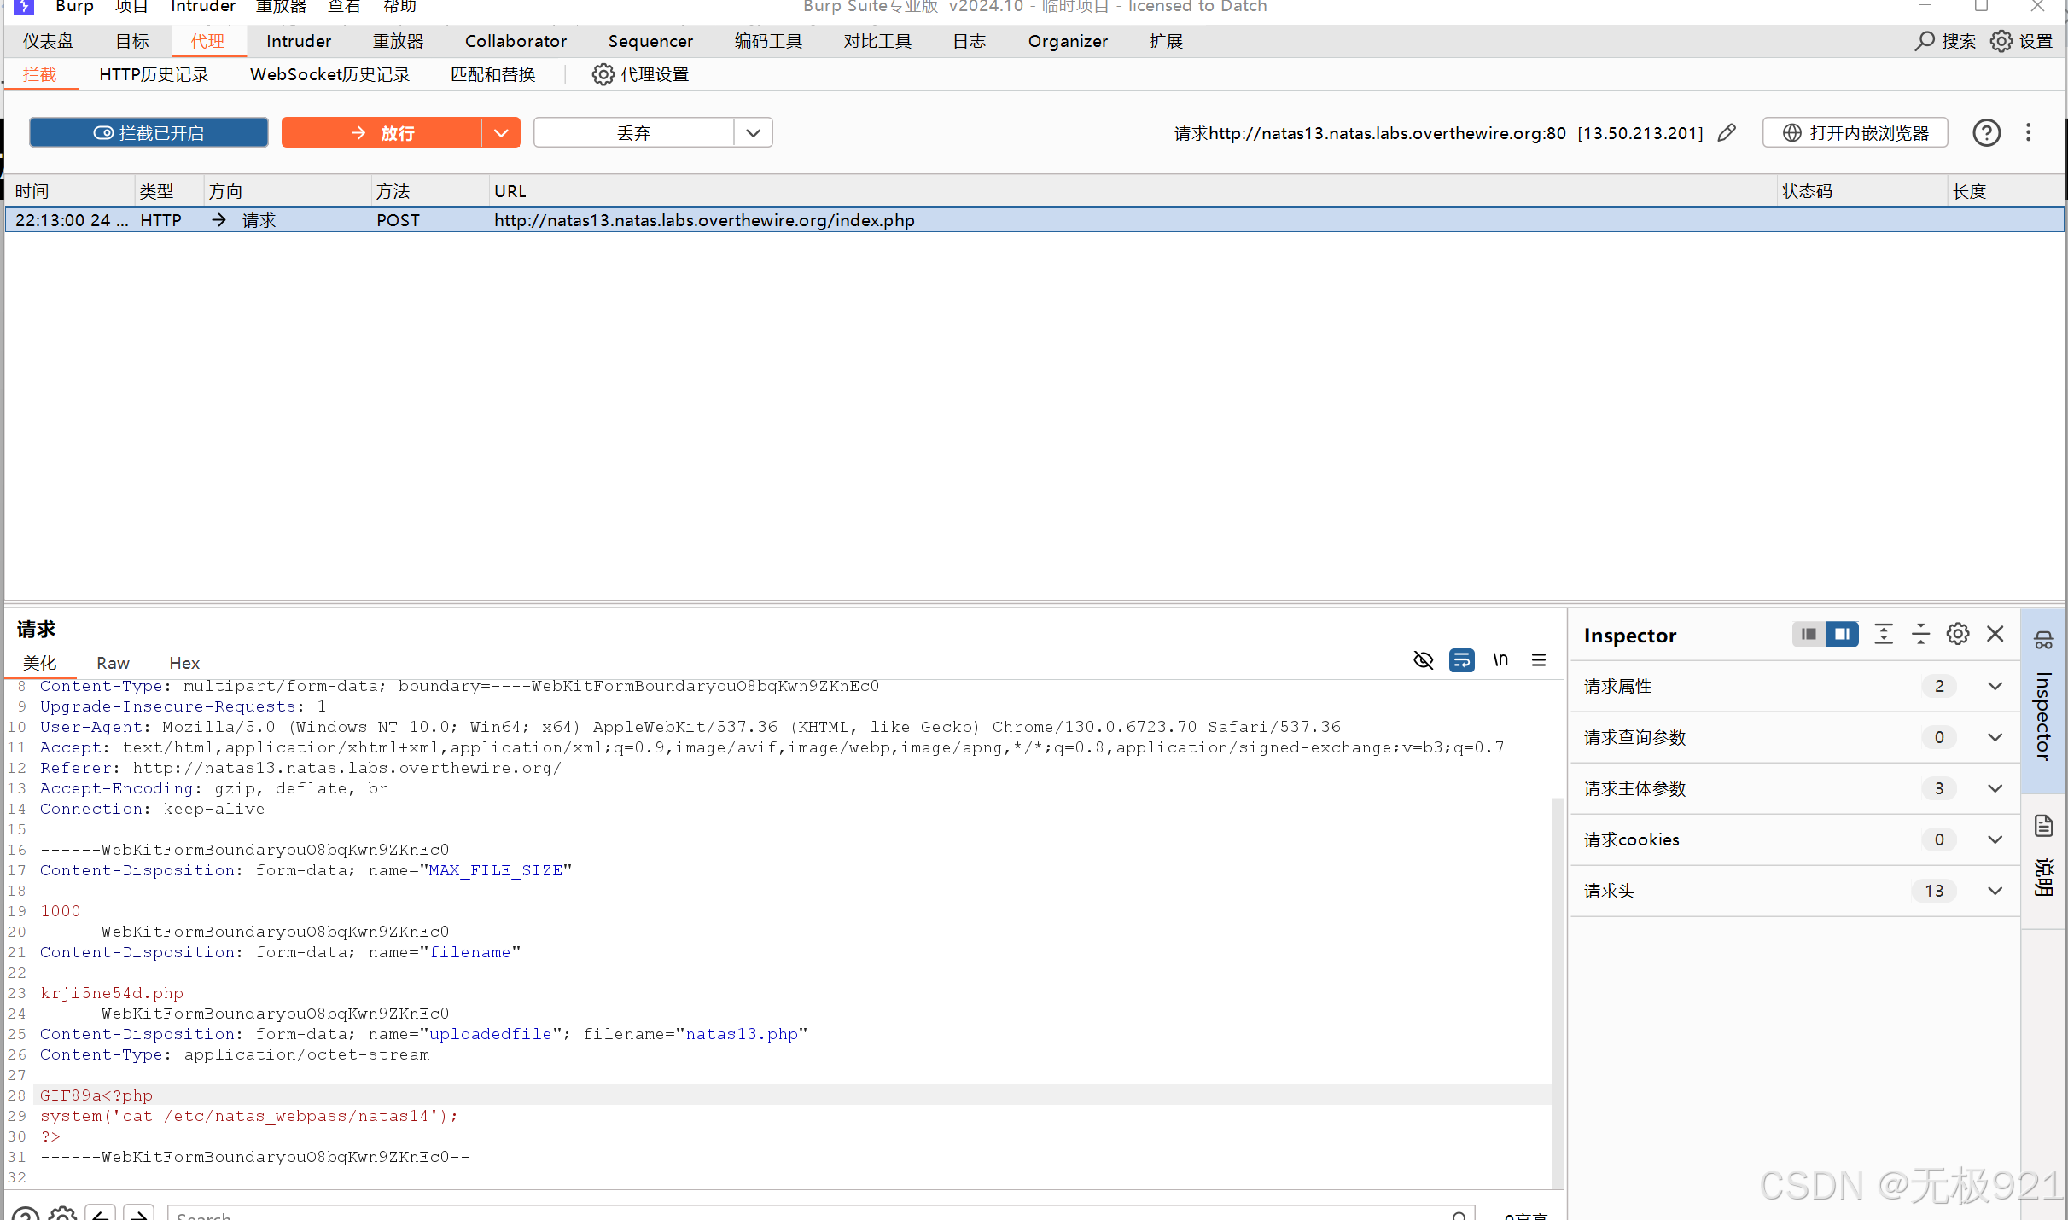The height and width of the screenshot is (1220, 2068).
Task: Toggle the hide-eye icon in the request editor
Action: 1424,659
